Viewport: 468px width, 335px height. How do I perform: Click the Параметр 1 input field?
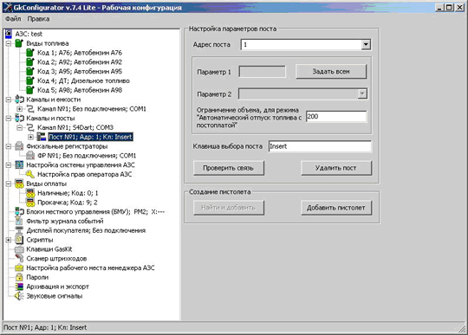click(263, 72)
